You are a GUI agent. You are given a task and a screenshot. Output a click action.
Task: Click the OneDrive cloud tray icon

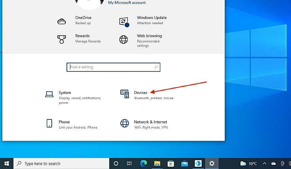pos(273,163)
